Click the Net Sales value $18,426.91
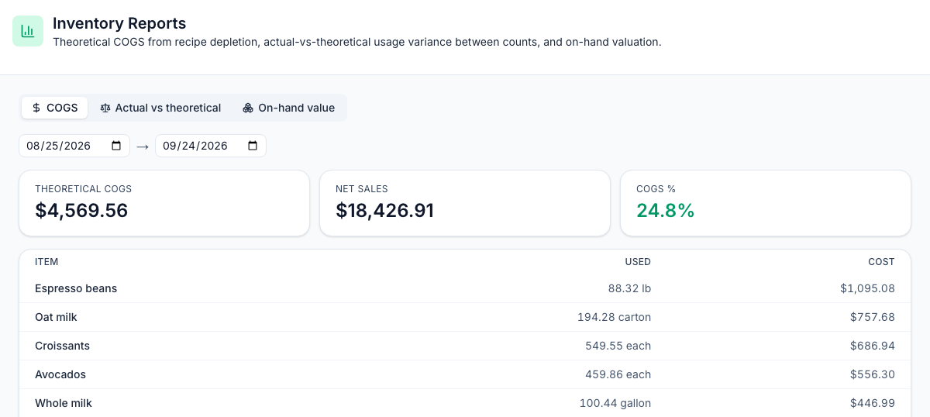The height and width of the screenshot is (417, 930). point(384,211)
